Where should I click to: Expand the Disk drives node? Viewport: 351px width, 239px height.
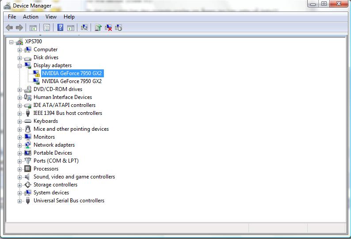[20, 58]
